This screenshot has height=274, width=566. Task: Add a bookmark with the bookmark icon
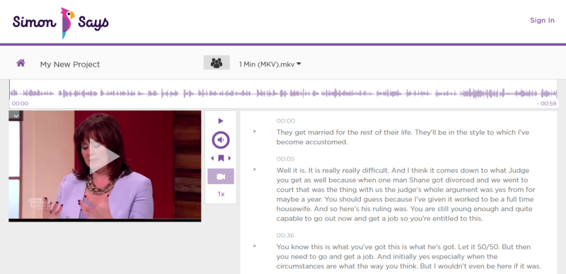[x=221, y=158]
